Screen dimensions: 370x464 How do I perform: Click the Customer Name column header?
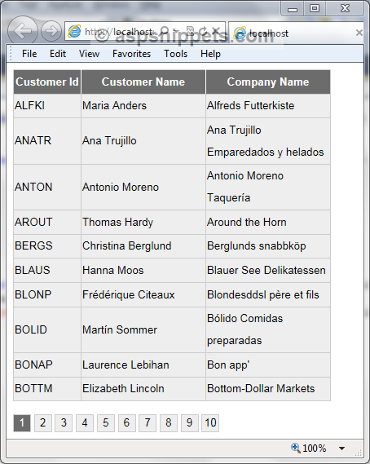(143, 82)
